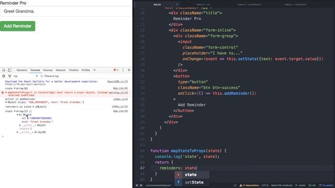Open the Profiles tab in DevTools

click(86, 70)
